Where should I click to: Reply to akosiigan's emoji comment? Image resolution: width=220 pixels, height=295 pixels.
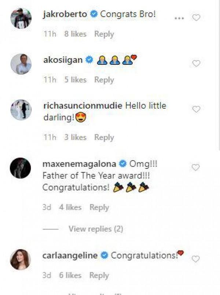[104, 80]
